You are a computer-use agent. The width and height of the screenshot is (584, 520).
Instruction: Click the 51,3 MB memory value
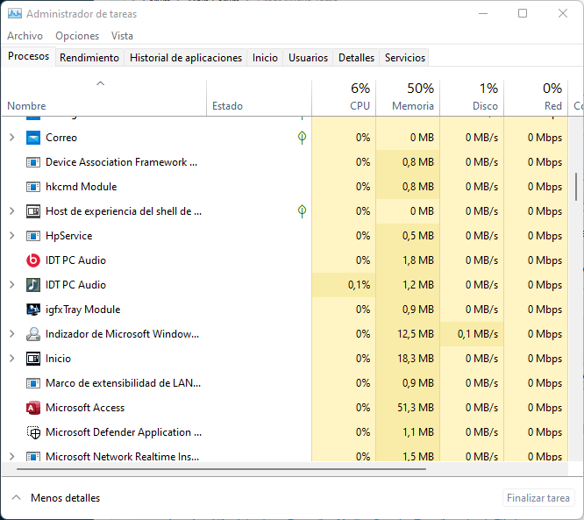coord(416,408)
